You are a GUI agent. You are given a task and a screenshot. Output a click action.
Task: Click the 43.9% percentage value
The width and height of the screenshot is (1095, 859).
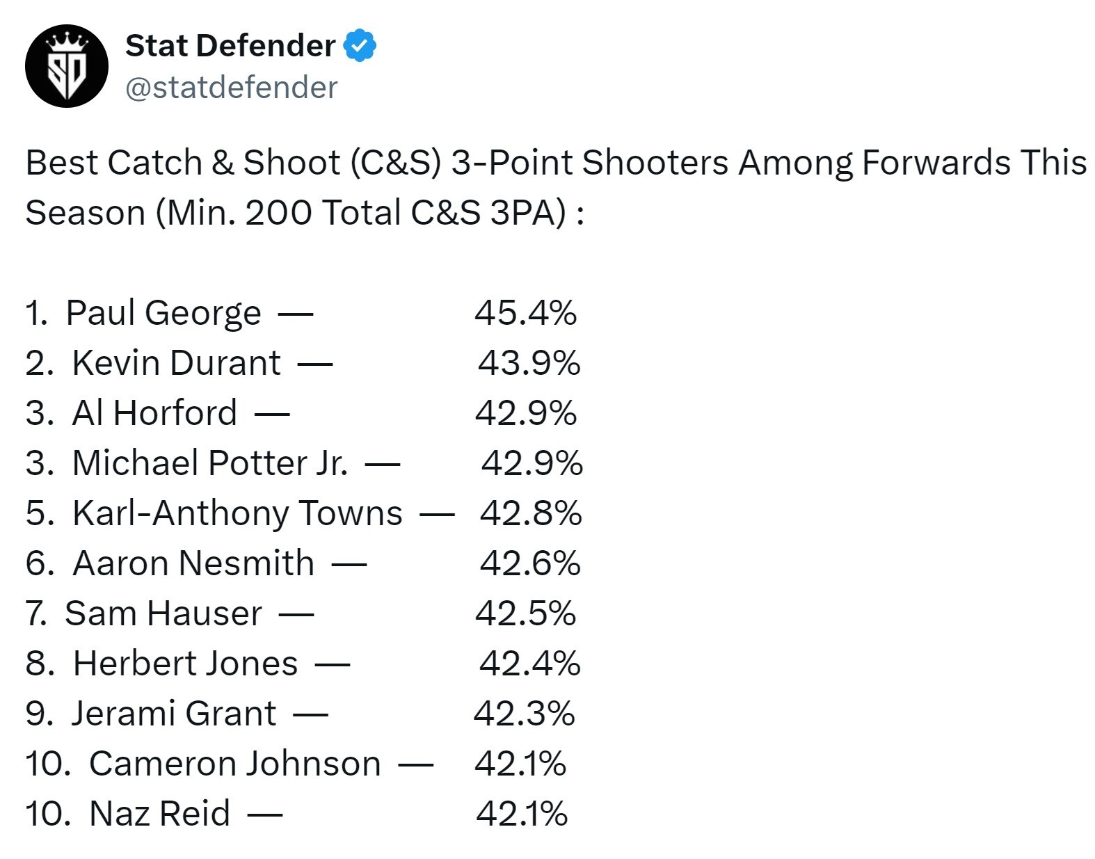pyautogui.click(x=529, y=363)
